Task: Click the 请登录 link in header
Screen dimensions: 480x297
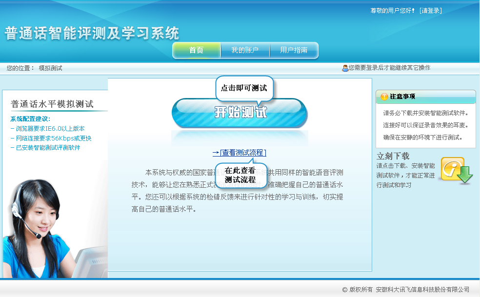Action: [x=430, y=10]
